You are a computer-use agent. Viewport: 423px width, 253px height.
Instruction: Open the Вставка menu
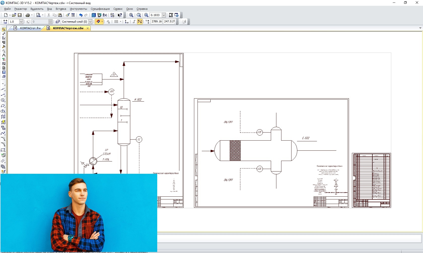coord(61,9)
